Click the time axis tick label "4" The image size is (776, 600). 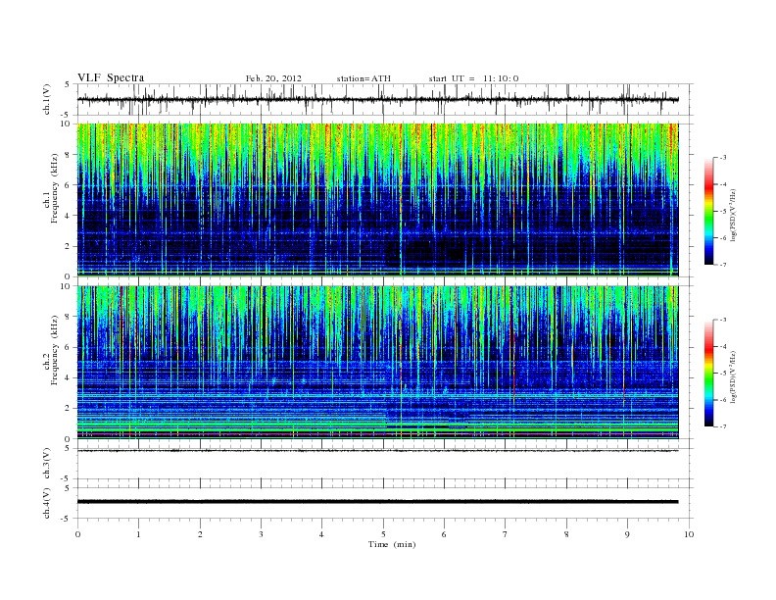point(321,534)
